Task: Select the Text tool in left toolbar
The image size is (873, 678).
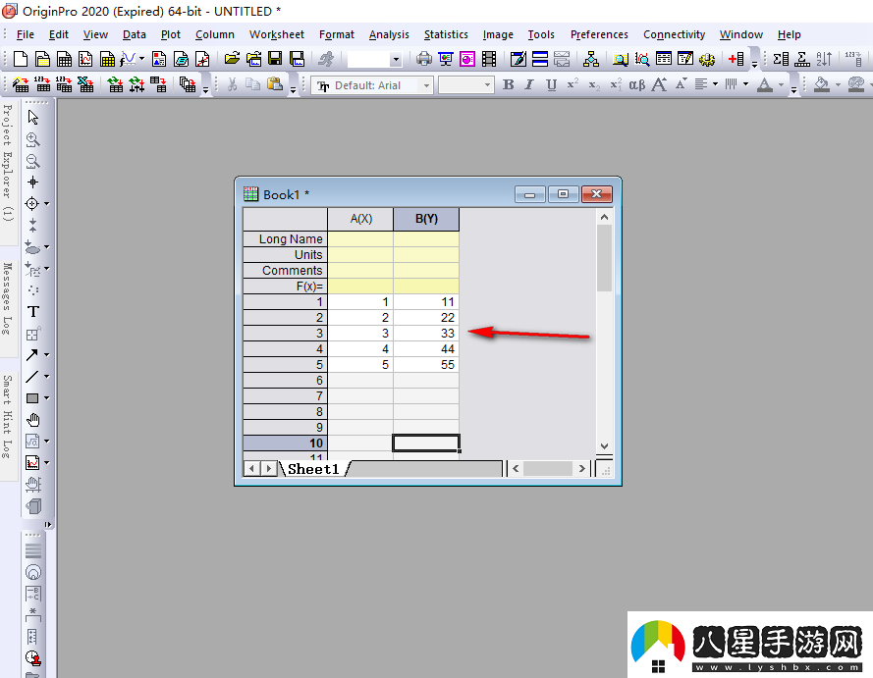Action: (x=32, y=312)
